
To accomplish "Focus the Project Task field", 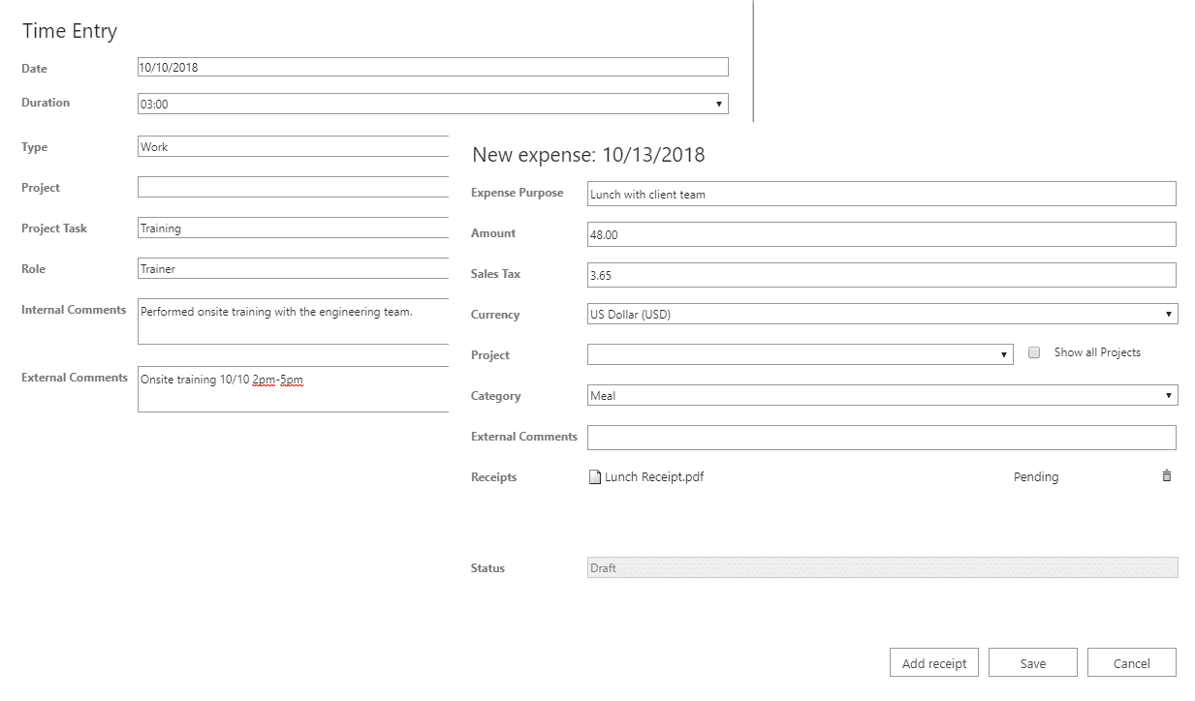I will [x=293, y=229].
